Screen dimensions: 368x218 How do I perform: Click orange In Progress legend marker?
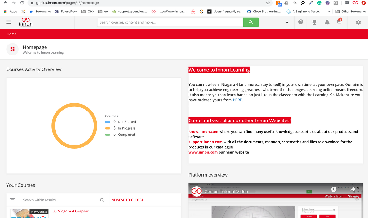108,128
